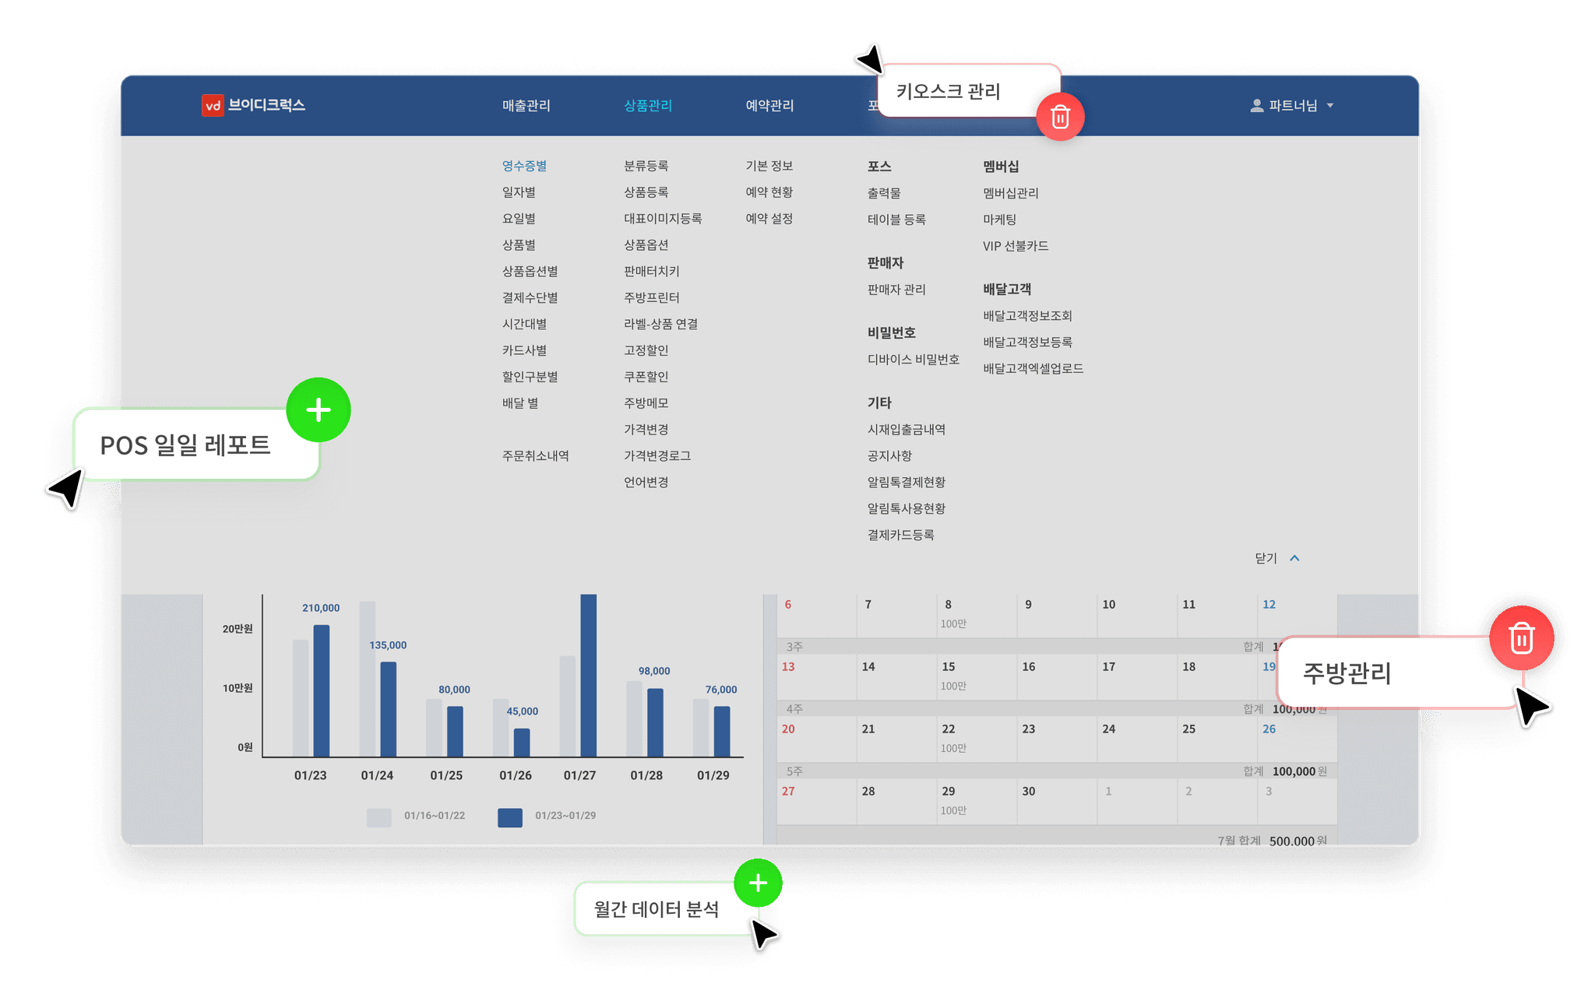The image size is (1595, 994).
Task: Open the 파트너님 dropdown arrow
Action: 1330,105
